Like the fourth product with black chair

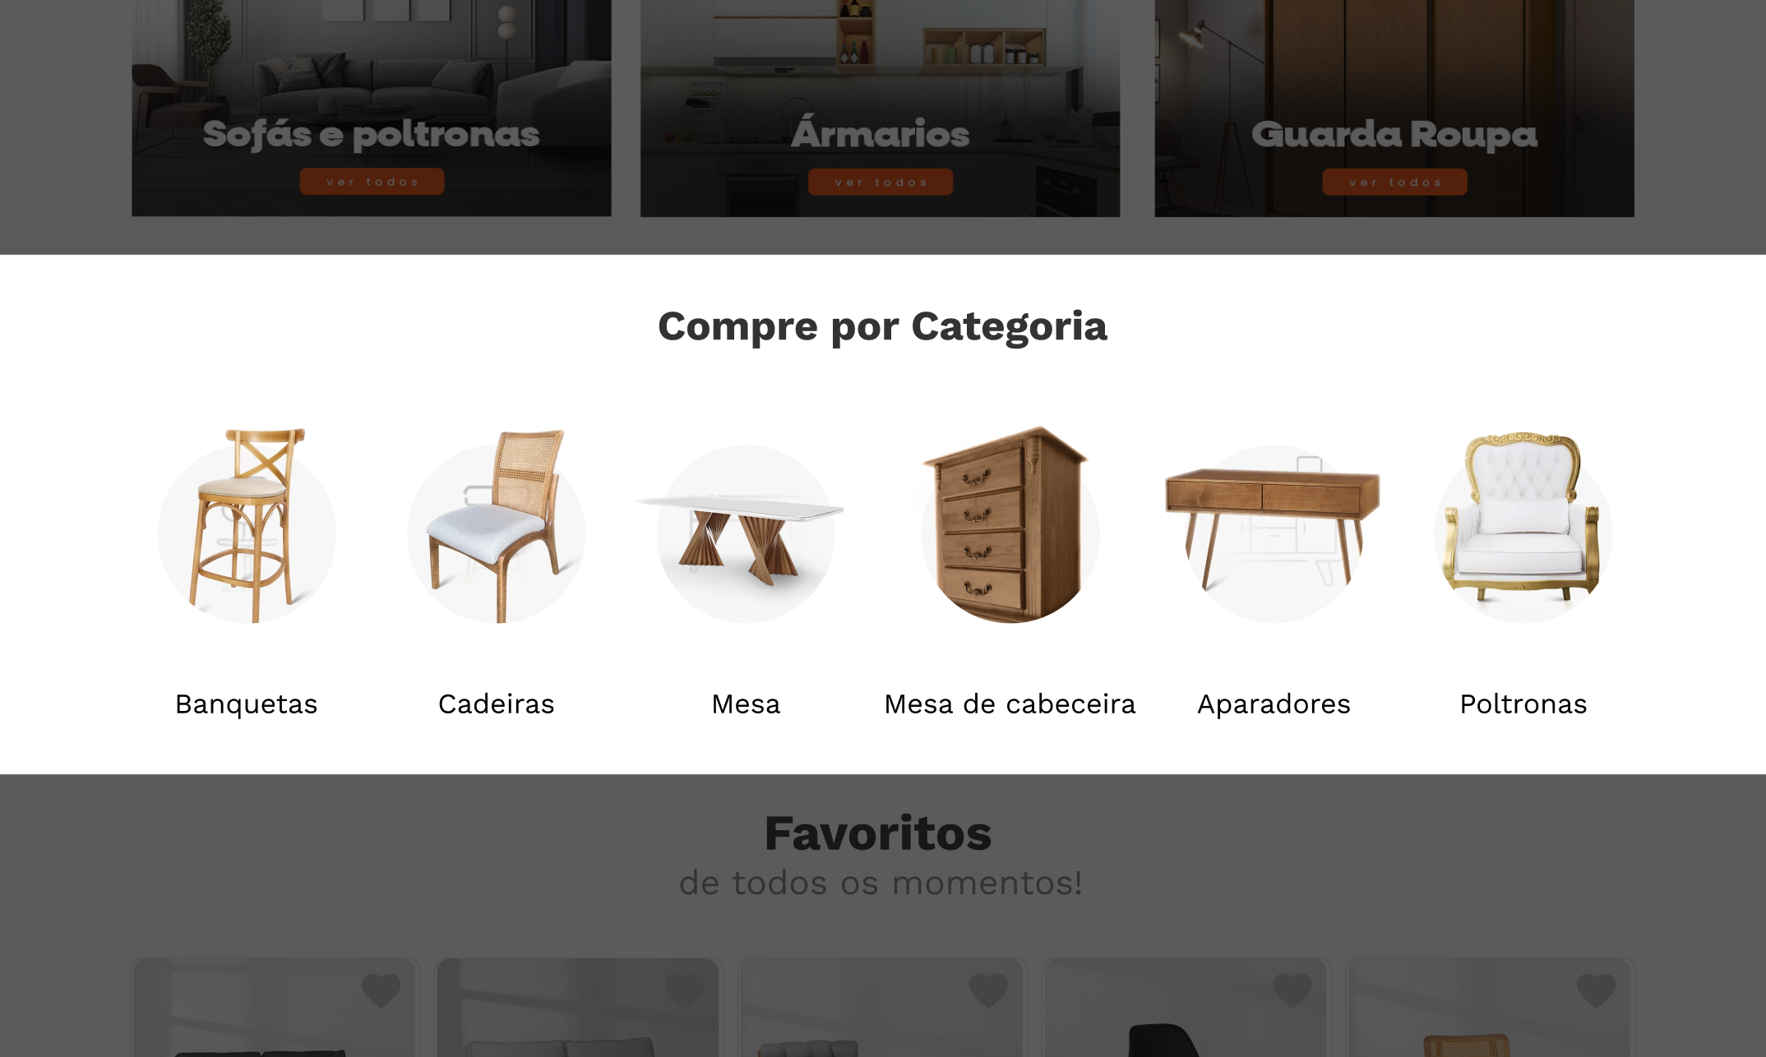[1292, 990]
